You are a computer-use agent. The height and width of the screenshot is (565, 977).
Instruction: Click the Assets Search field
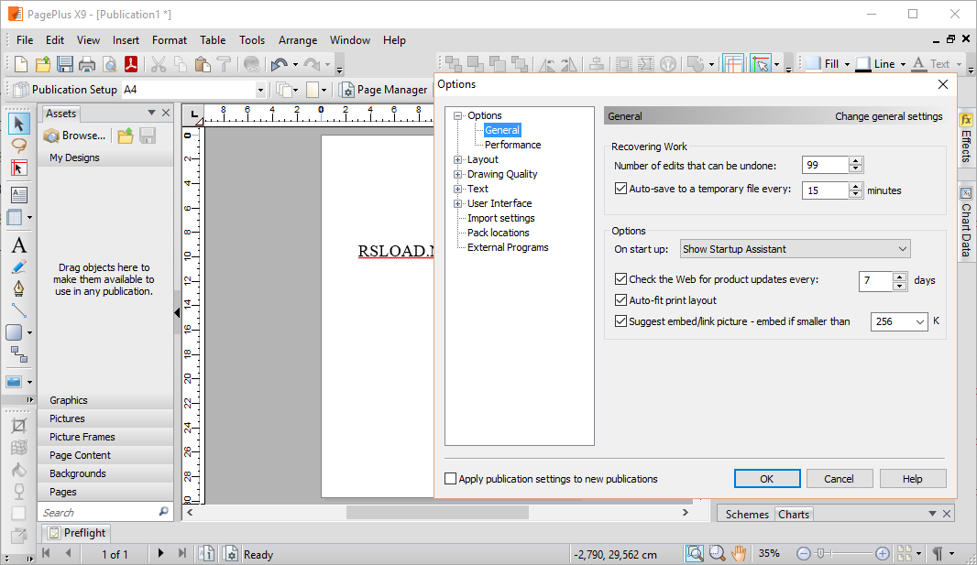point(98,512)
